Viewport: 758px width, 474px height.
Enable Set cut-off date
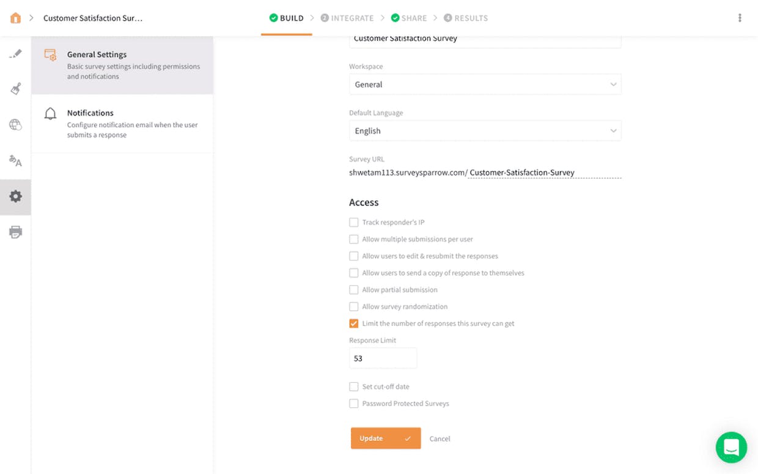(x=354, y=387)
